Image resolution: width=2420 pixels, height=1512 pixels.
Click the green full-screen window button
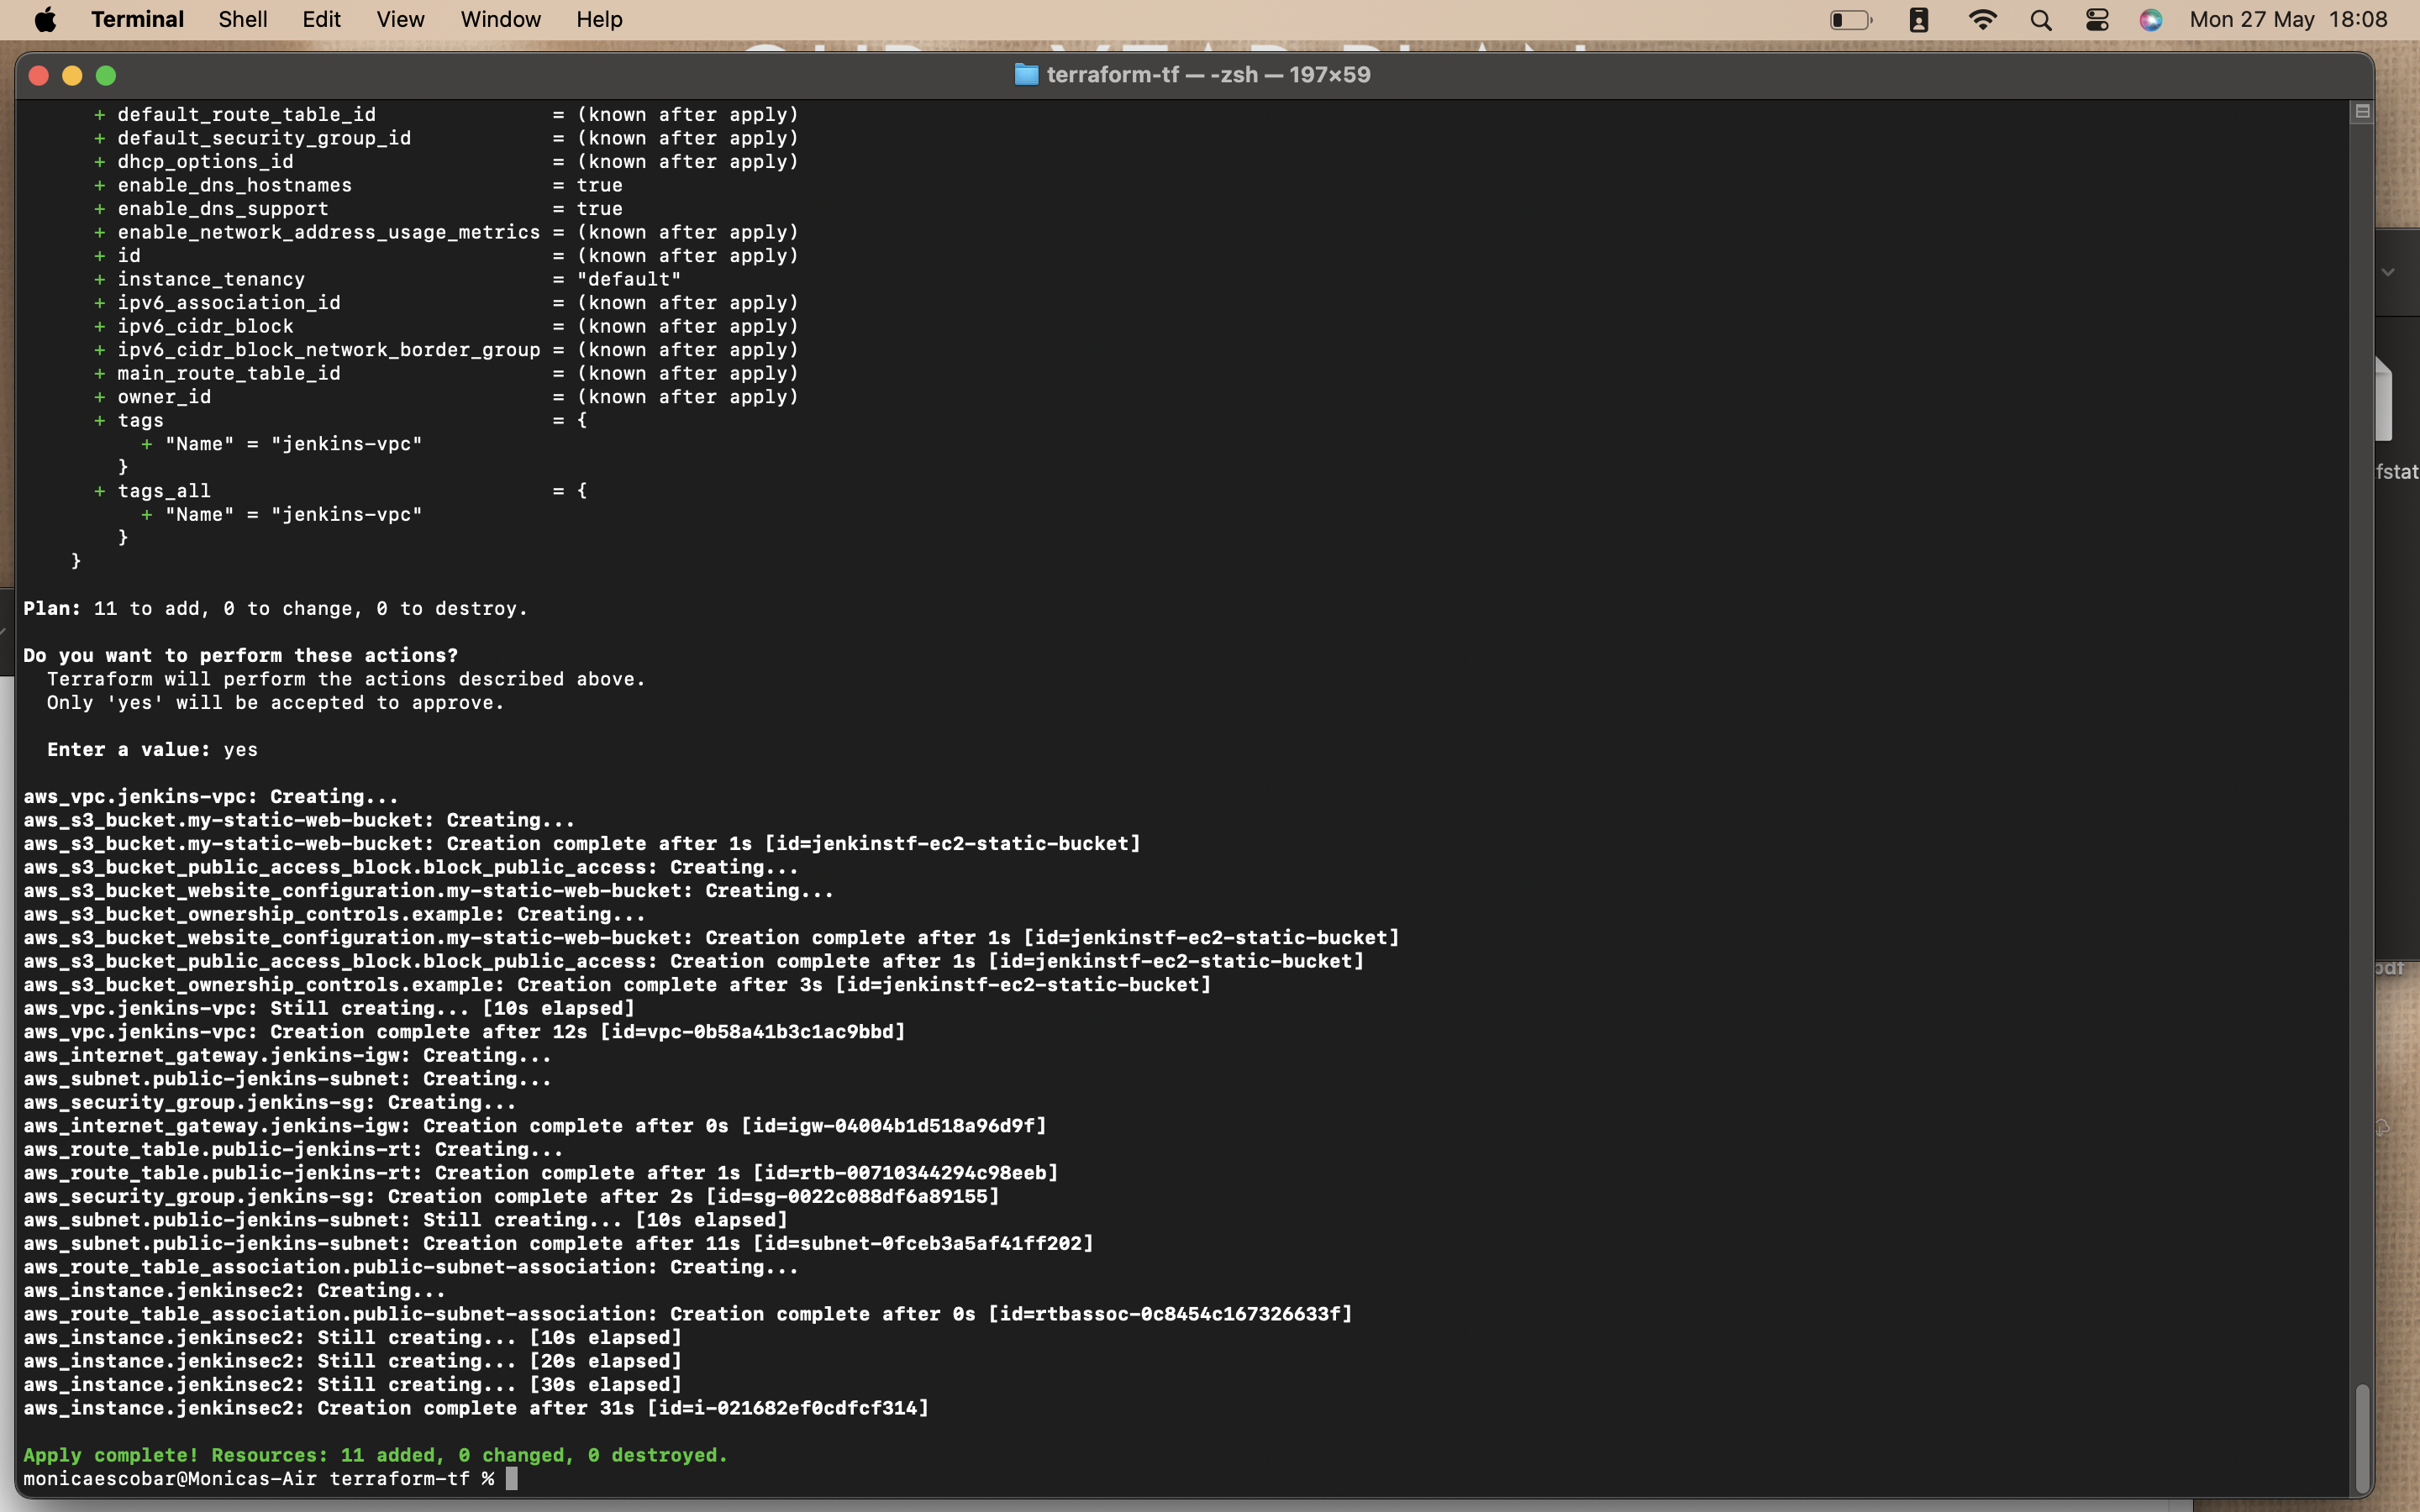(x=106, y=75)
